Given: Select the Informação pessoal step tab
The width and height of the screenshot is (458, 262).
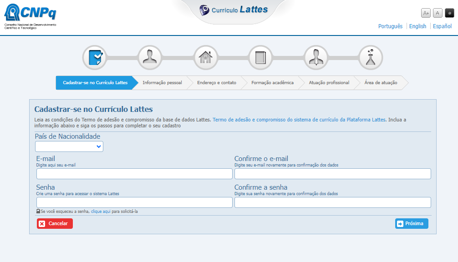Looking at the screenshot, I should (162, 83).
